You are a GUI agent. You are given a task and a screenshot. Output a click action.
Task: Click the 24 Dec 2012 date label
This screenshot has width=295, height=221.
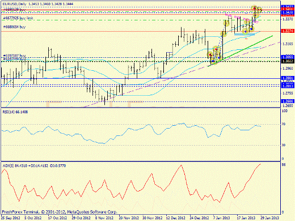pyautogui.click(x=199, y=218)
